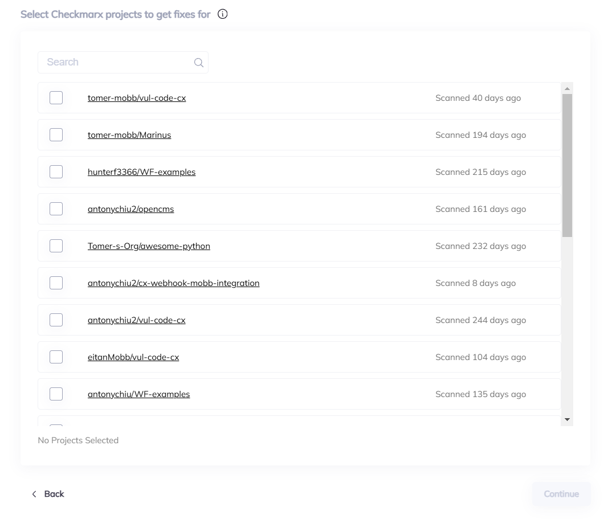Click the scrollbar up arrow
Screen dimensions: 612x519
[567, 88]
